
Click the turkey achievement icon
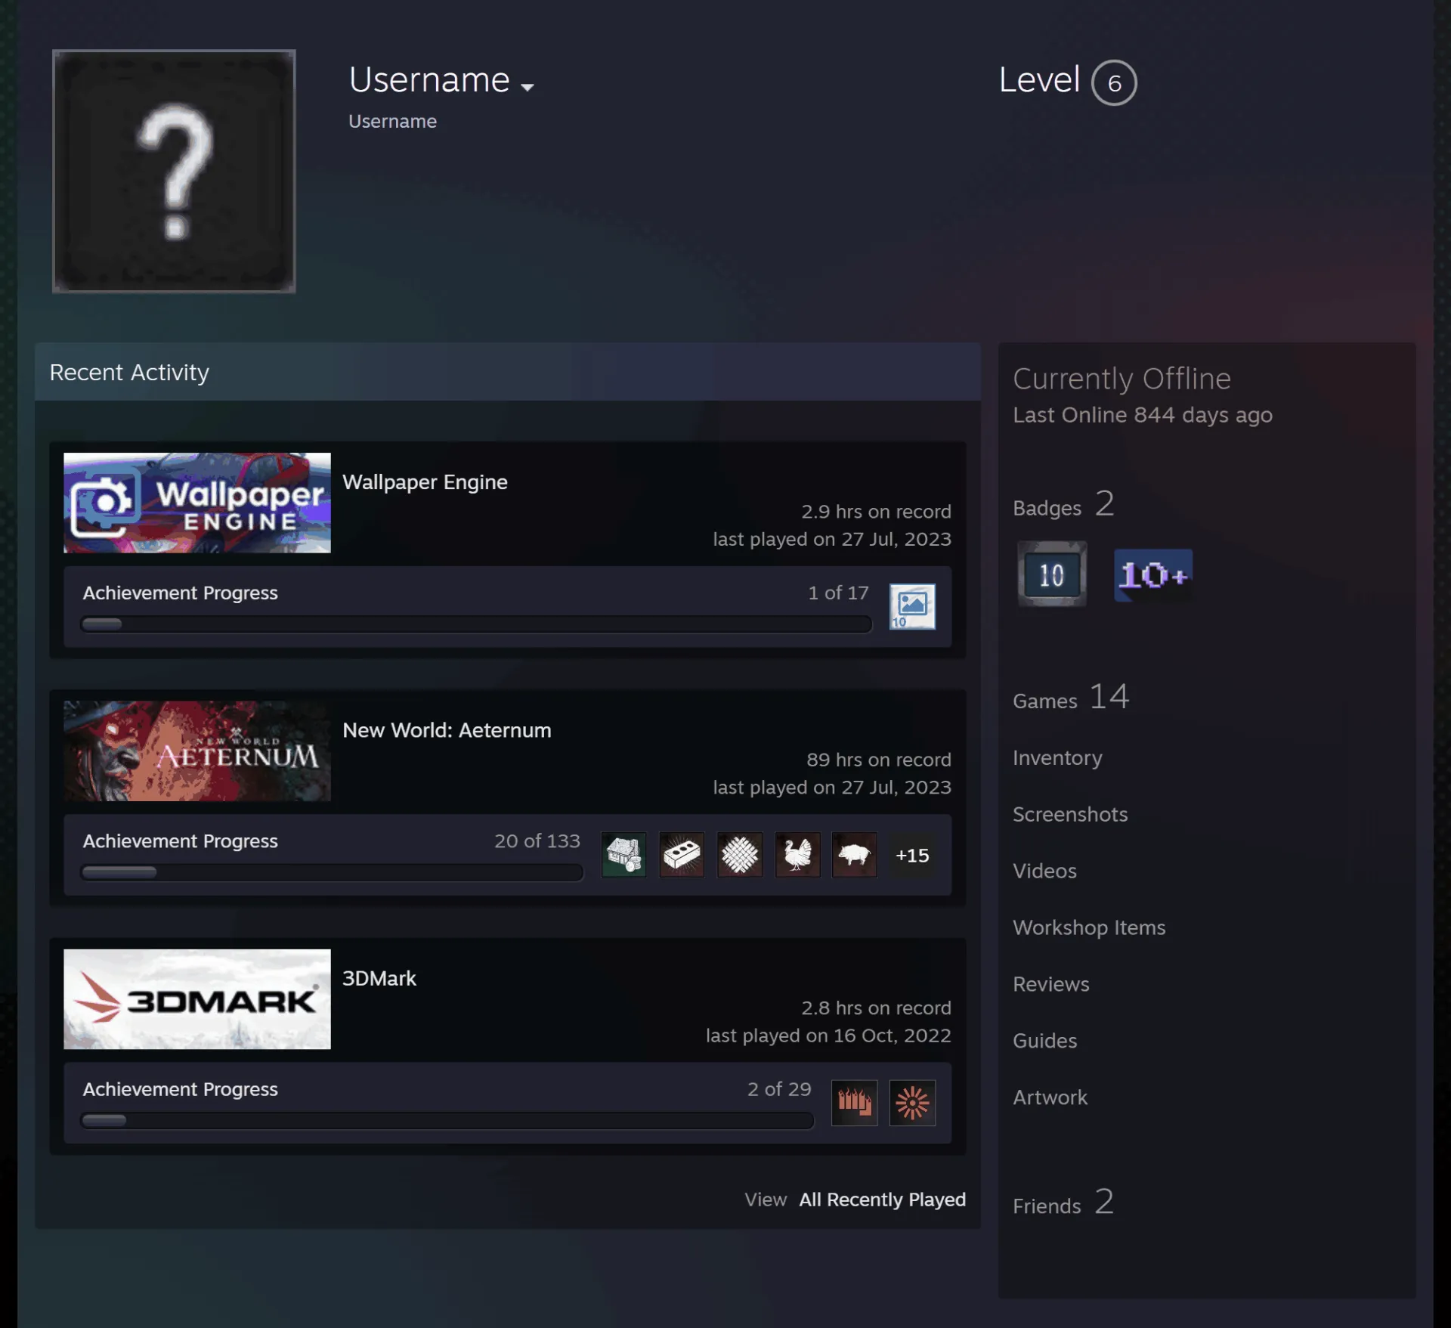coord(797,855)
